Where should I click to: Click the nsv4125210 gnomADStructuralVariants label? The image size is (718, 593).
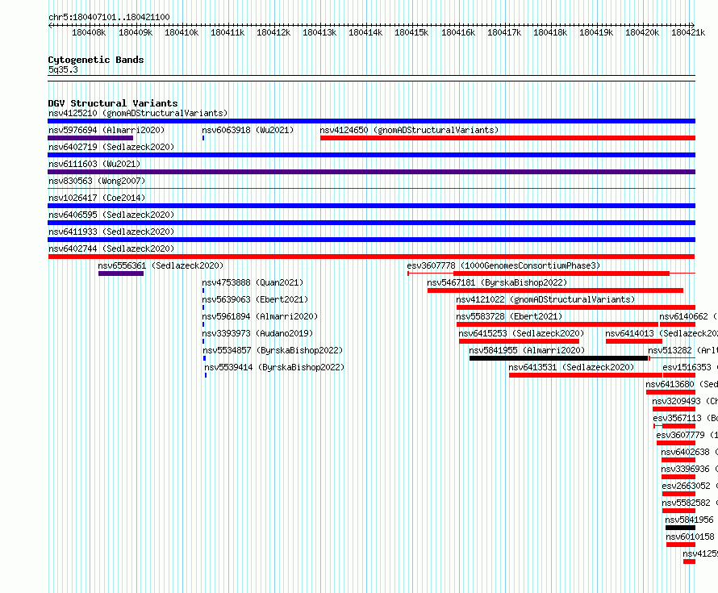click(138, 113)
